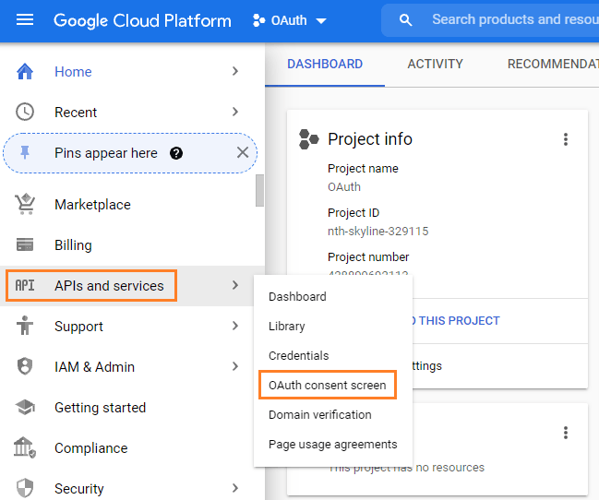Click the pin icon in Pins appear here
The width and height of the screenshot is (599, 500).
(x=25, y=153)
